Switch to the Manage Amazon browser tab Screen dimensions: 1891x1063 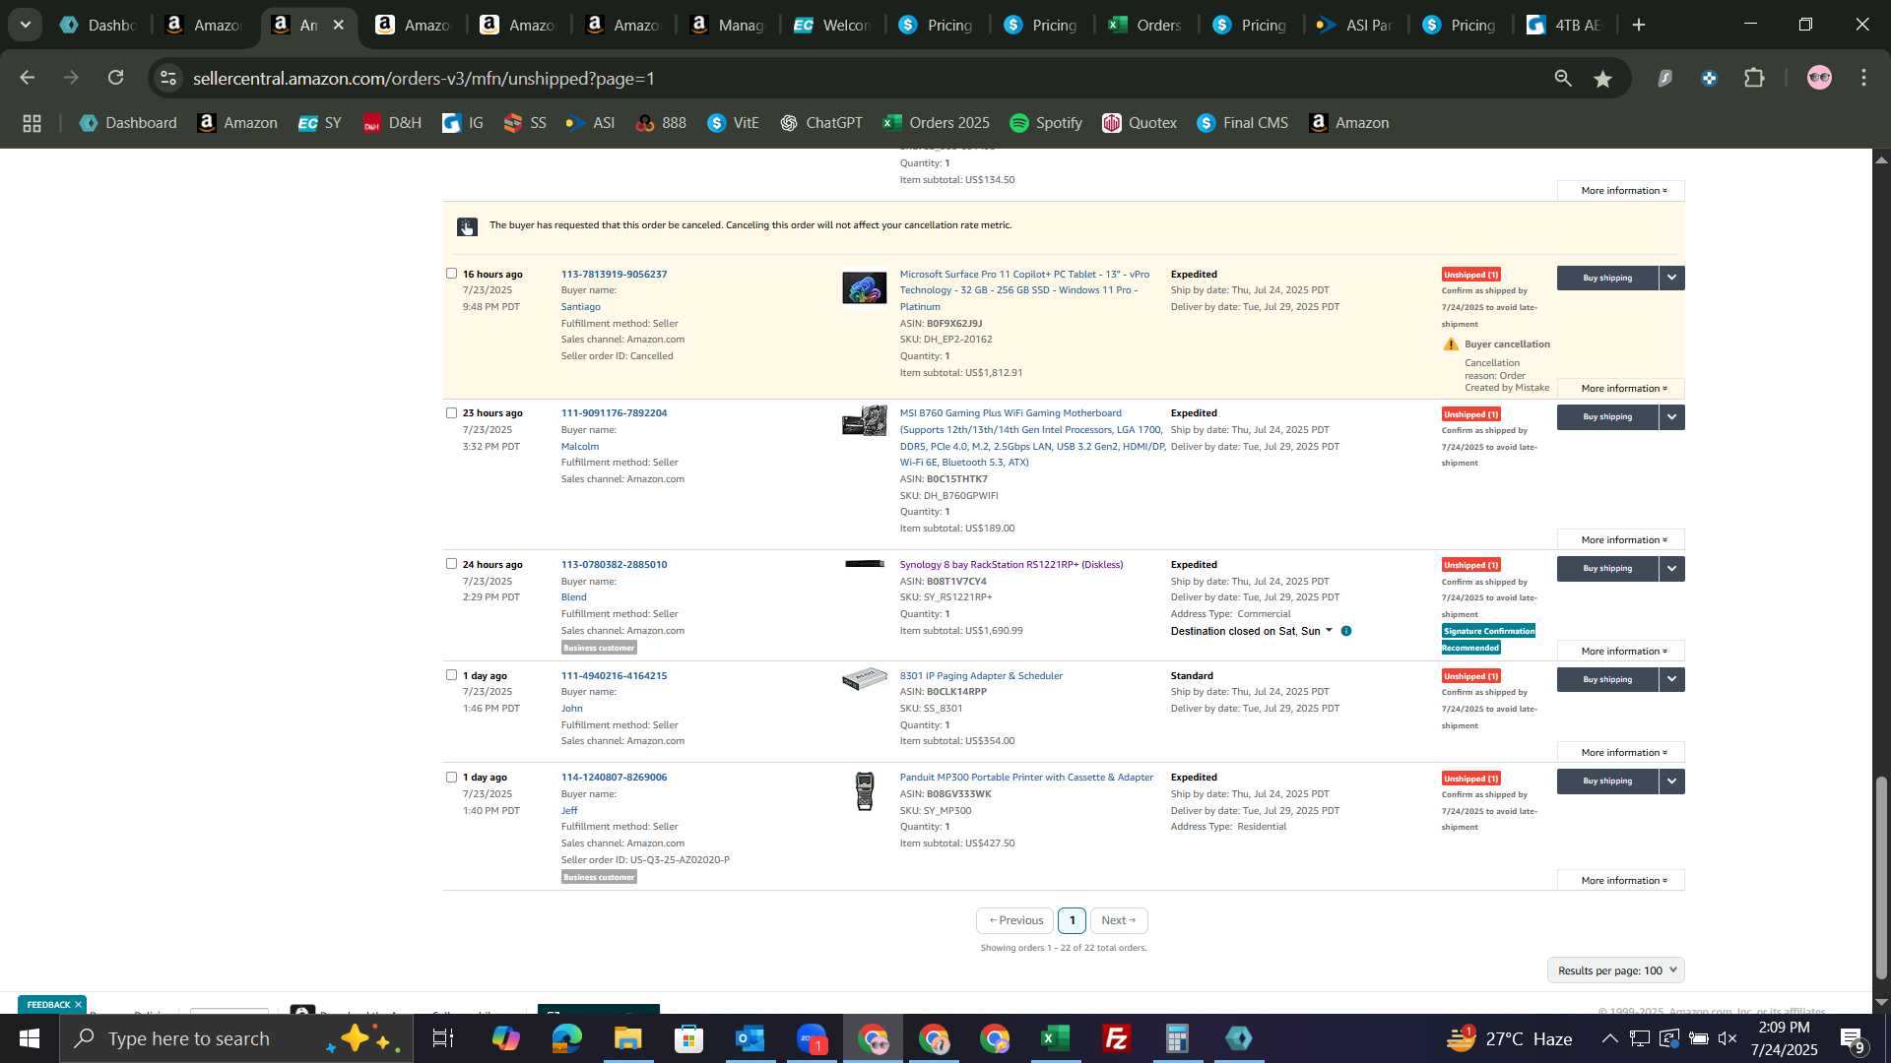click(727, 25)
